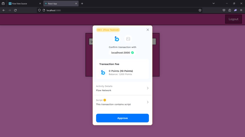The width and height of the screenshot is (245, 137).
Task: Minimize the browser window
Action: pos(227,3)
